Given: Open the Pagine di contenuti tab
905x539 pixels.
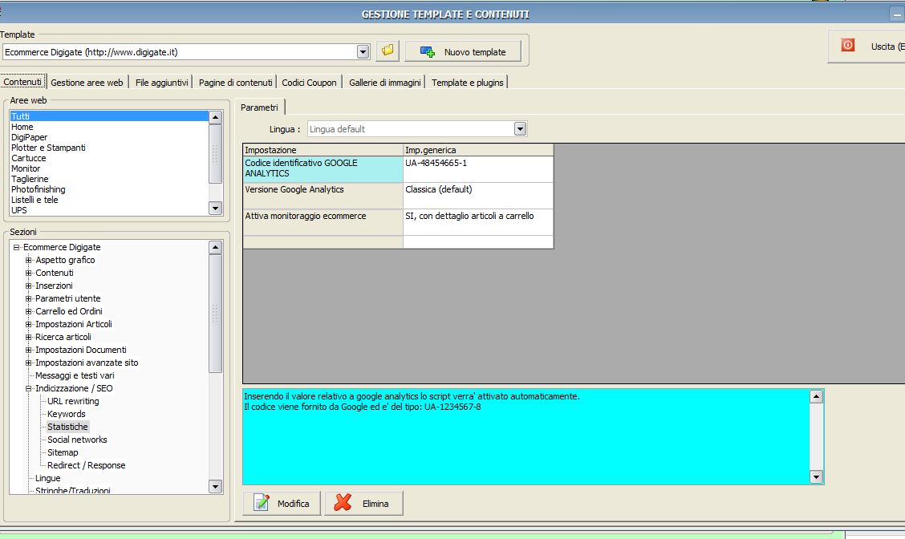Looking at the screenshot, I should [236, 83].
